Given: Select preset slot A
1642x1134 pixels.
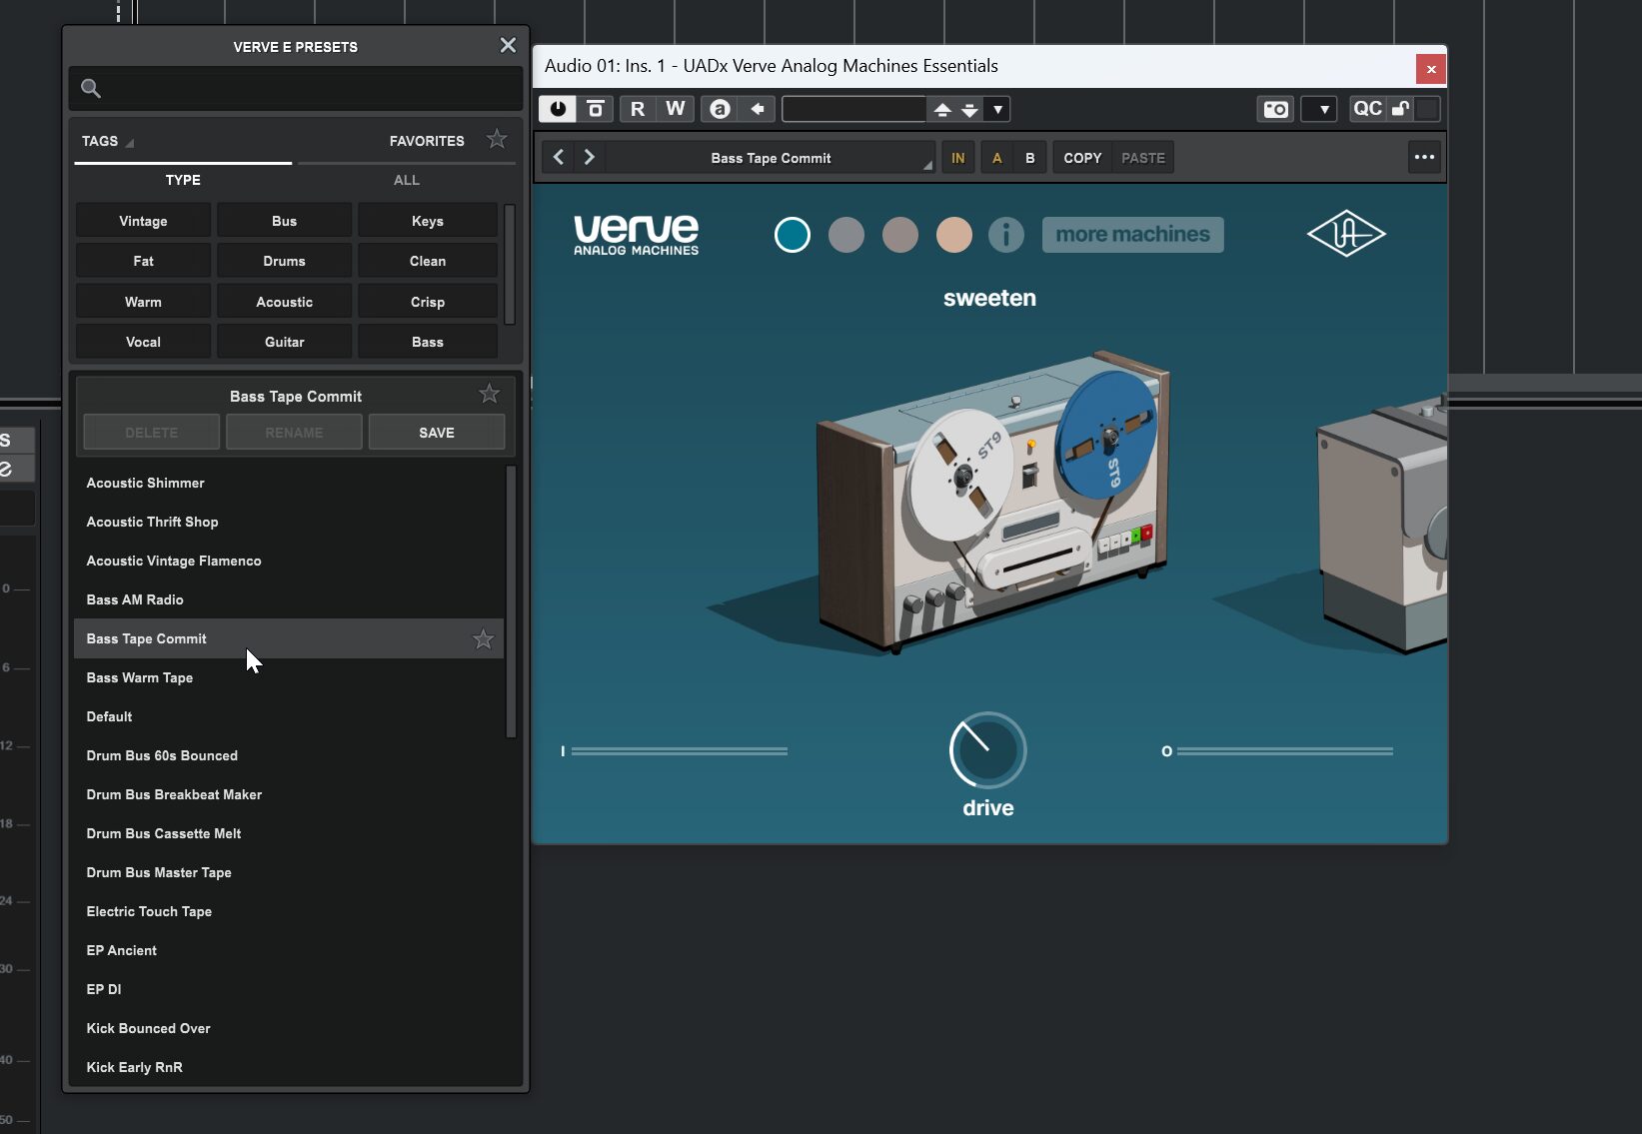Looking at the screenshot, I should point(996,158).
